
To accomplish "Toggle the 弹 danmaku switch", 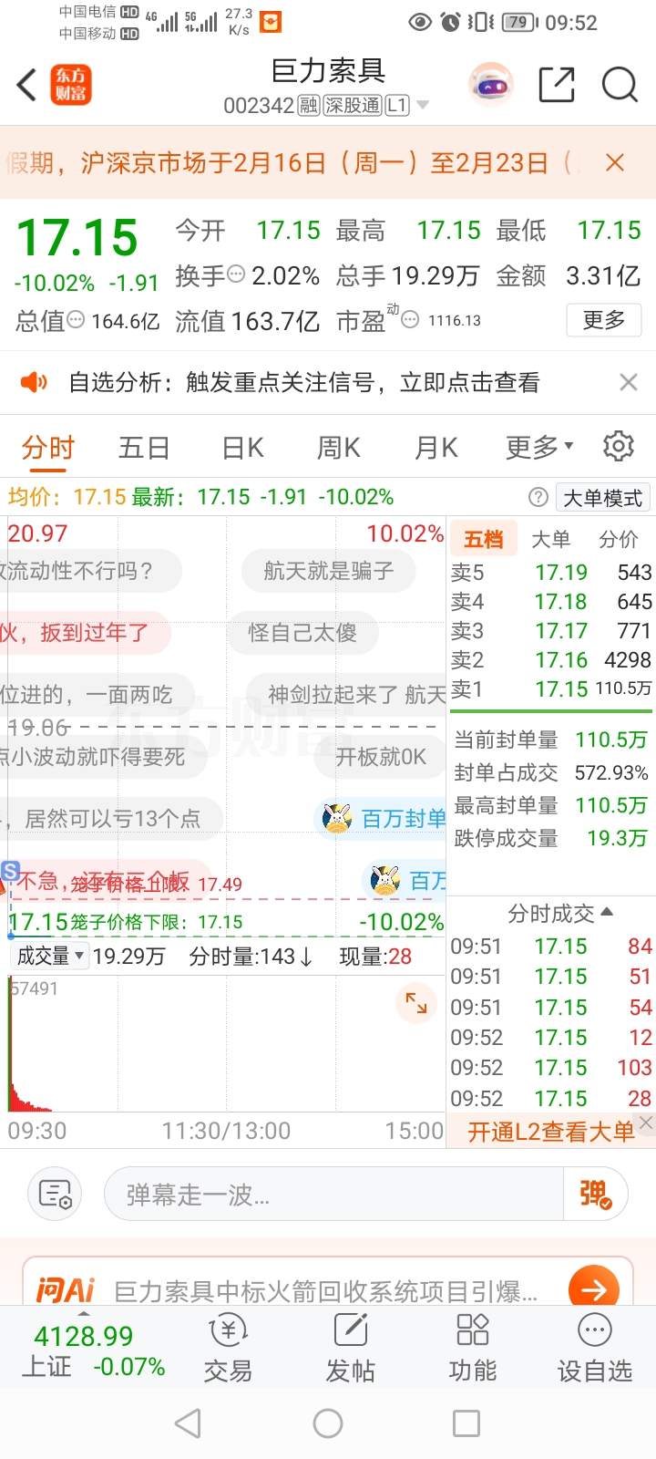I will coord(595,1195).
